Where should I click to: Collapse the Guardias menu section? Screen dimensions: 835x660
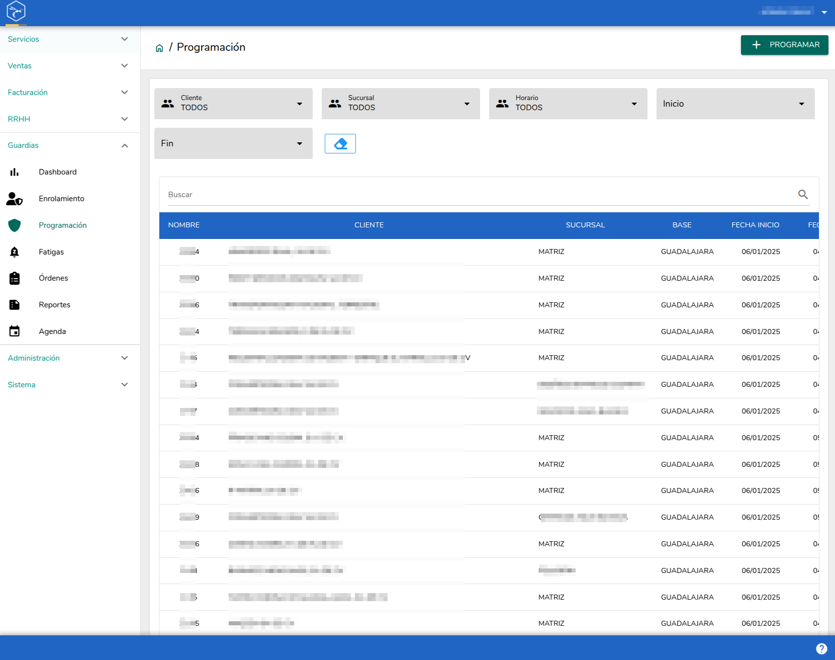point(70,145)
